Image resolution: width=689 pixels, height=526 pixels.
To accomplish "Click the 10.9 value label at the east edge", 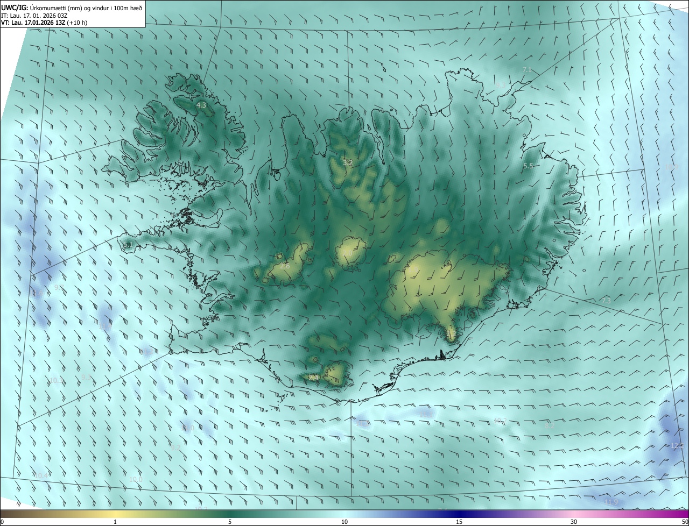I will pos(671,167).
